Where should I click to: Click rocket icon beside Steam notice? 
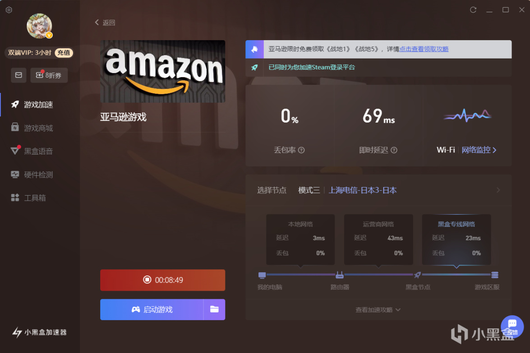[254, 67]
